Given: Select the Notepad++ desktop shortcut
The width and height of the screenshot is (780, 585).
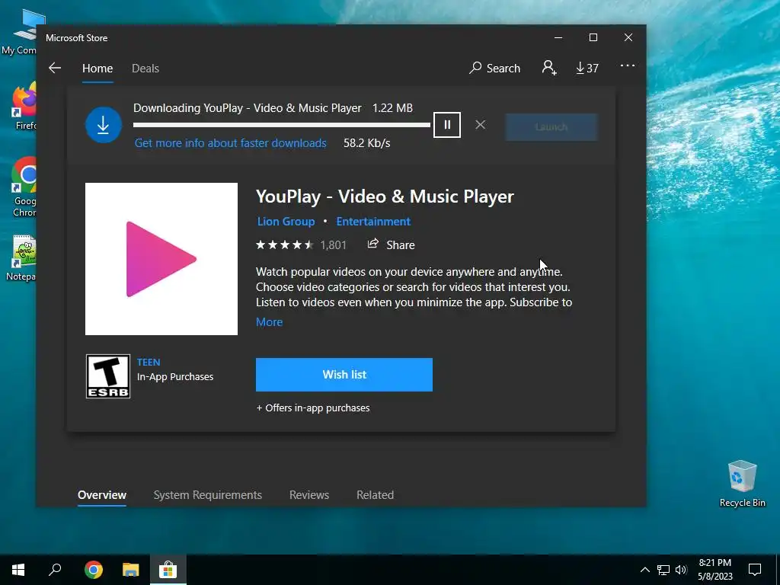Looking at the screenshot, I should pos(22,259).
